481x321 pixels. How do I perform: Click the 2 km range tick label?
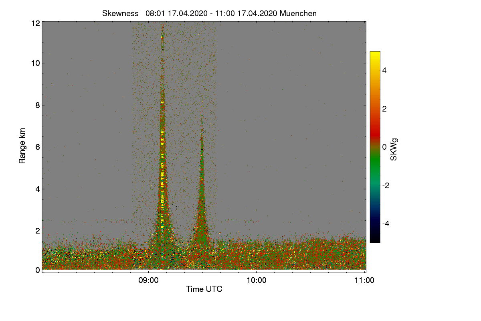tap(37, 230)
